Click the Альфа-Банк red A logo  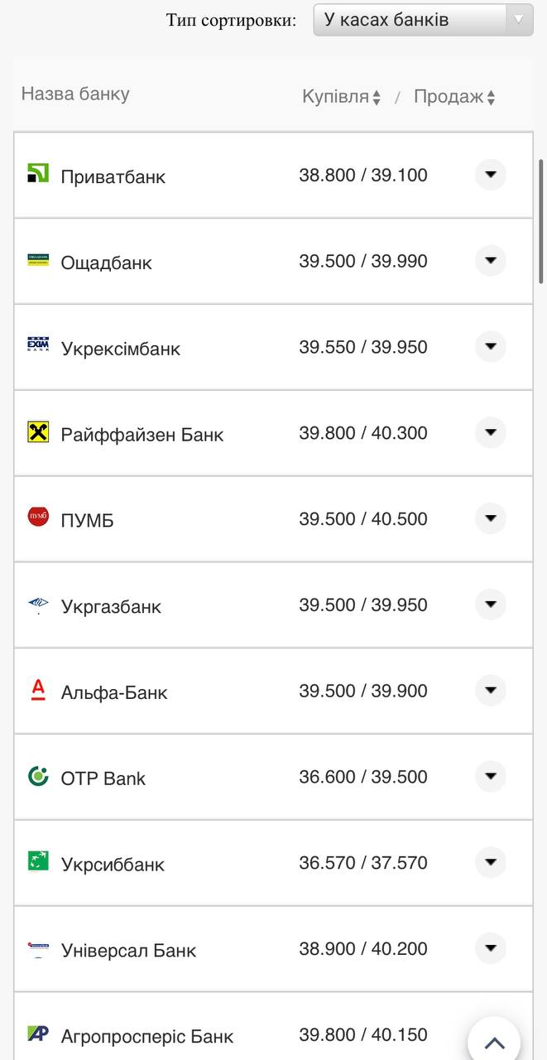pos(38,690)
